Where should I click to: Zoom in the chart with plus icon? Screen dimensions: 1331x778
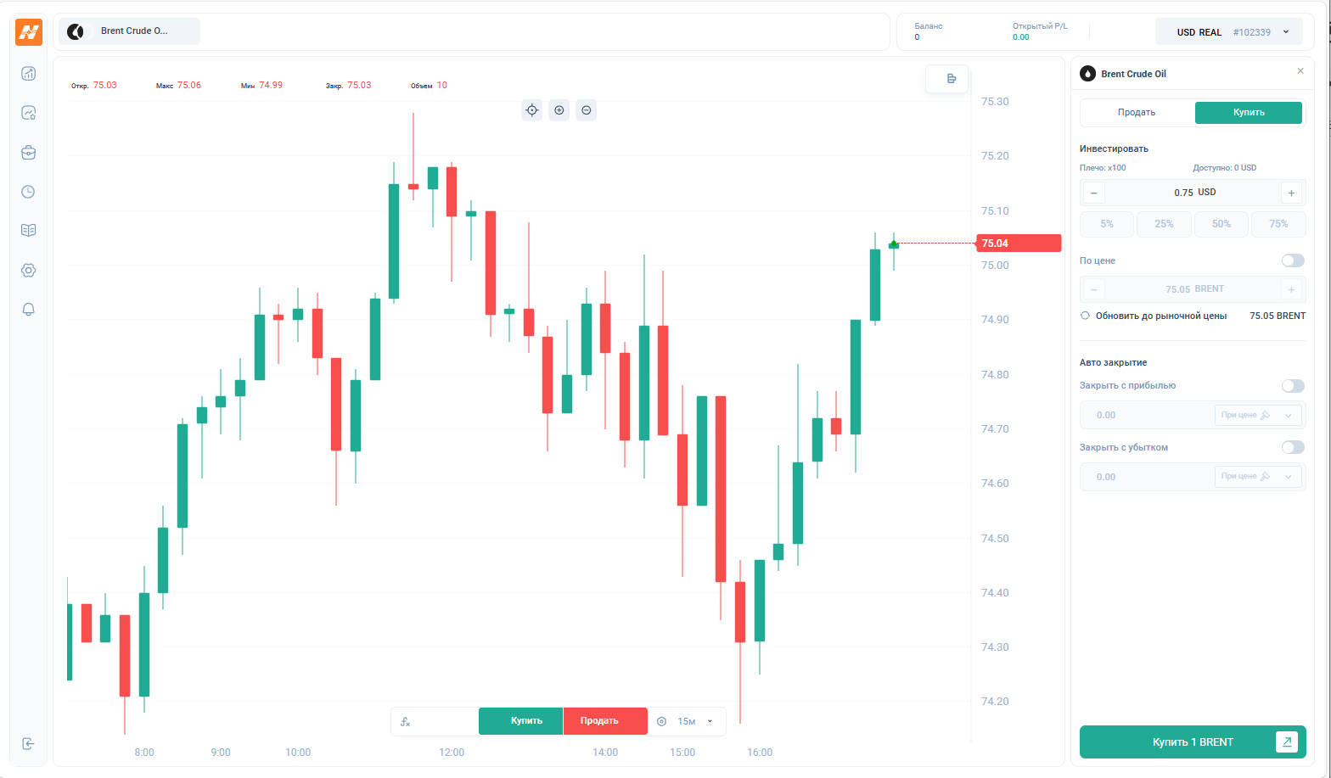coord(559,110)
